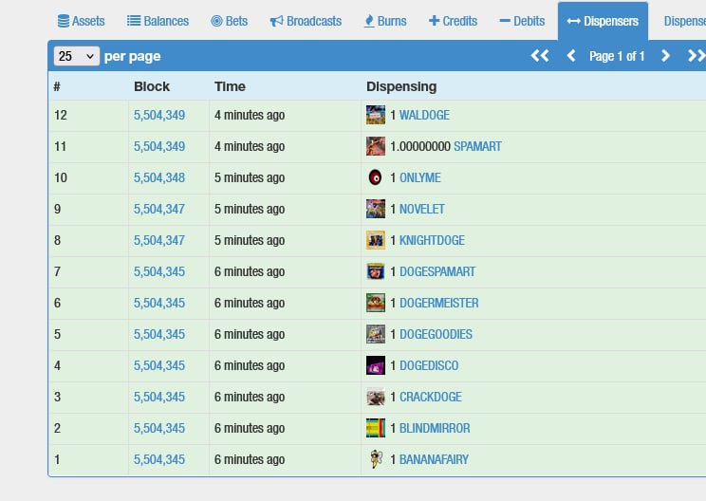Jump to first page double-arrow
706x501 pixels.
[x=540, y=56]
